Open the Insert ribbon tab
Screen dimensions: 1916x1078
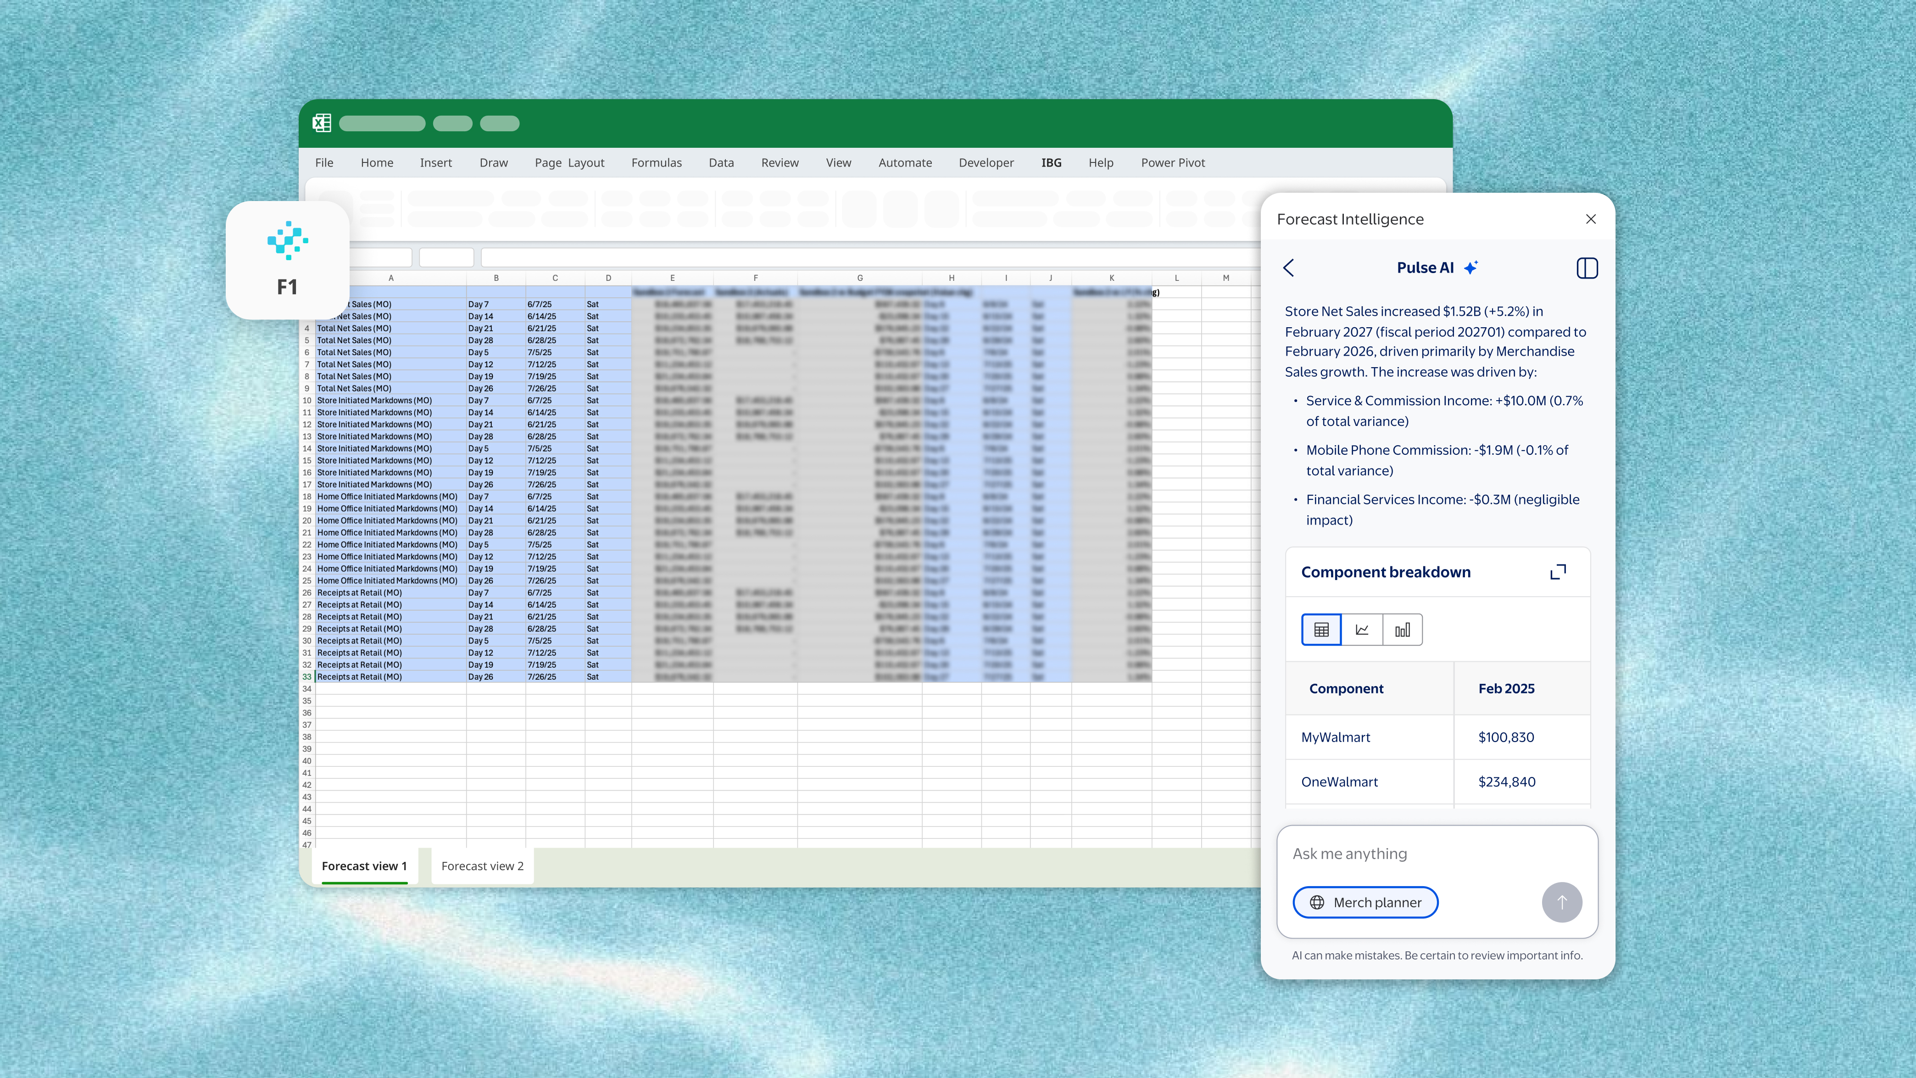pos(436,162)
